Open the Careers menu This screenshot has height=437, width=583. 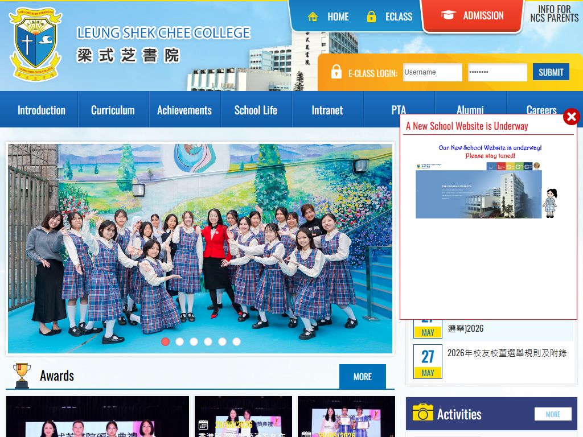tap(541, 110)
